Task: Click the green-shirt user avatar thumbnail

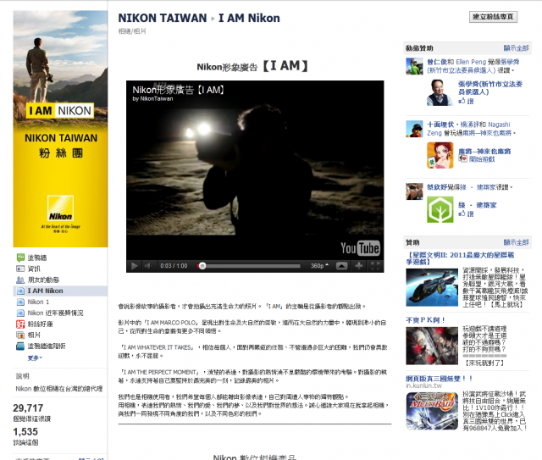Action: pyautogui.click(x=414, y=66)
